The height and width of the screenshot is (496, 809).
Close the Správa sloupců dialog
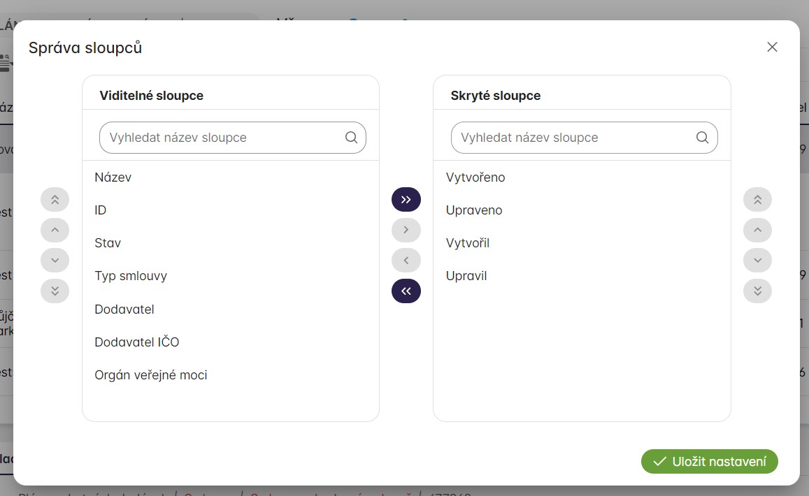[772, 47]
